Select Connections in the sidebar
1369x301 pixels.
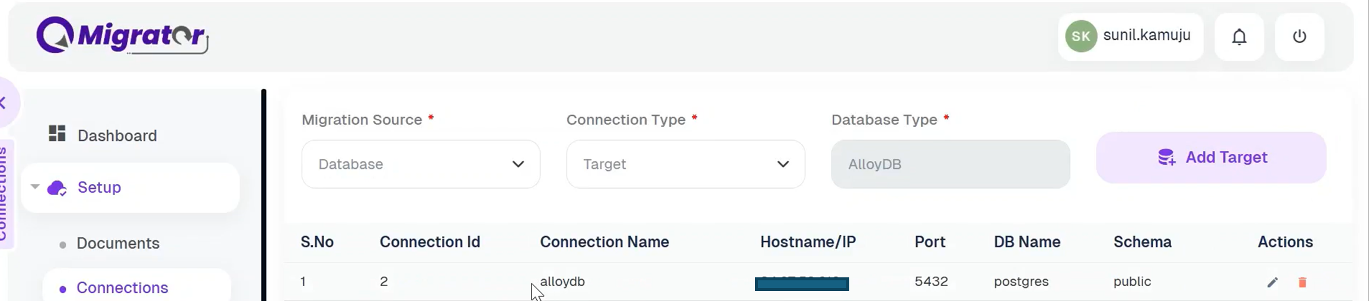[122, 287]
